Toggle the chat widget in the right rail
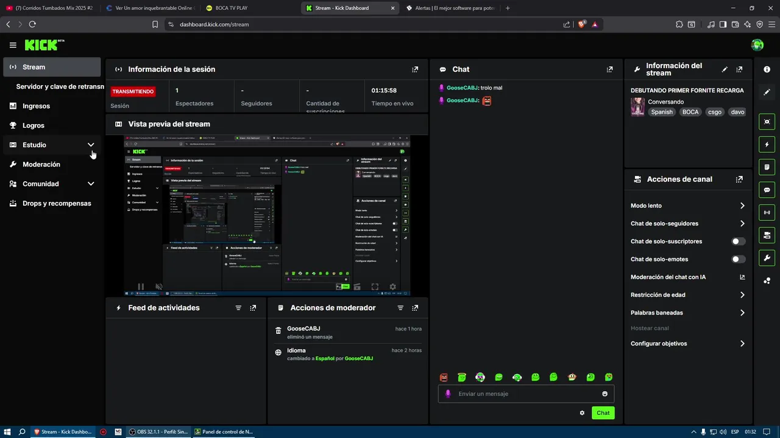The width and height of the screenshot is (780, 438). [x=767, y=190]
